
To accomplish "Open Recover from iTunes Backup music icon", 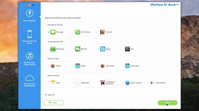I will (x=30, y=56).
